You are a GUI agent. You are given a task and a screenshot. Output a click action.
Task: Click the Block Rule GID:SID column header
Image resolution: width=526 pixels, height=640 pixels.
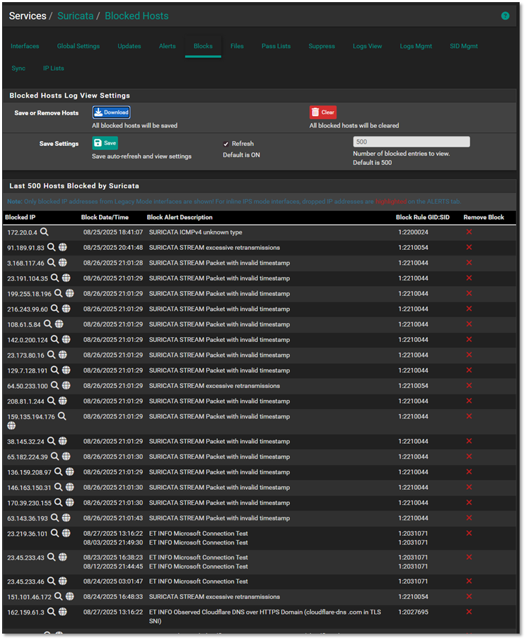(423, 217)
